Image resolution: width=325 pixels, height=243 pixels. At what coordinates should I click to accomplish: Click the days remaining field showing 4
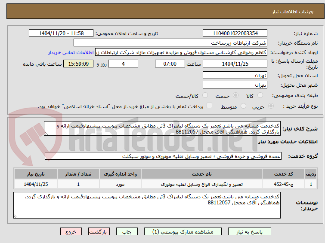[x=123, y=64]
